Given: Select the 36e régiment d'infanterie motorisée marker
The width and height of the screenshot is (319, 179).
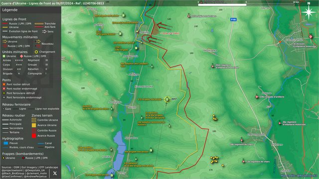Looking at the screenshot, I should (x=280, y=123).
